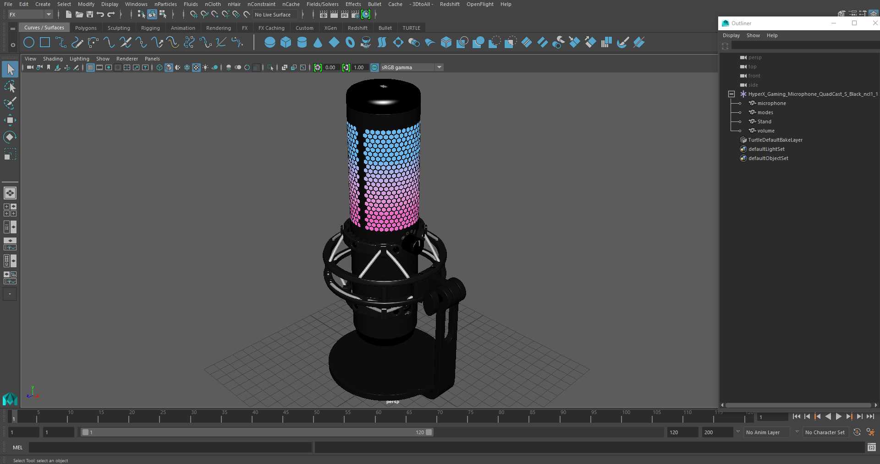Open the render view icon
This screenshot has height=464, width=880.
[x=323, y=15]
